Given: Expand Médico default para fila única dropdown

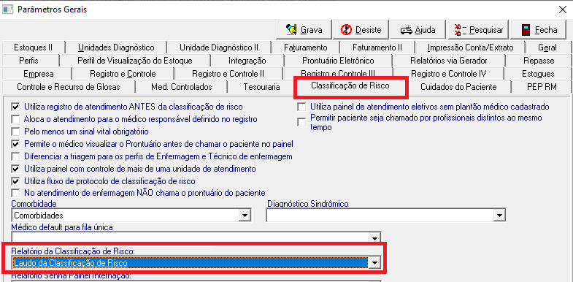Looking at the screenshot, I should click(x=374, y=237).
